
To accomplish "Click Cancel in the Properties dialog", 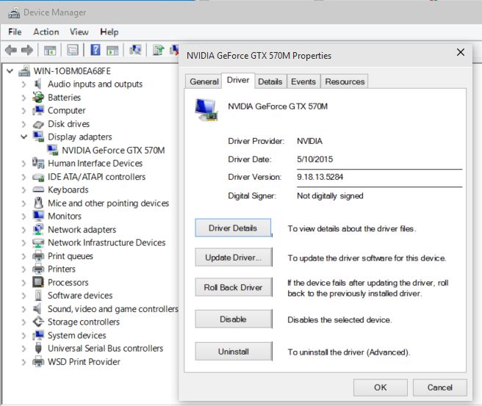I will pos(440,388).
